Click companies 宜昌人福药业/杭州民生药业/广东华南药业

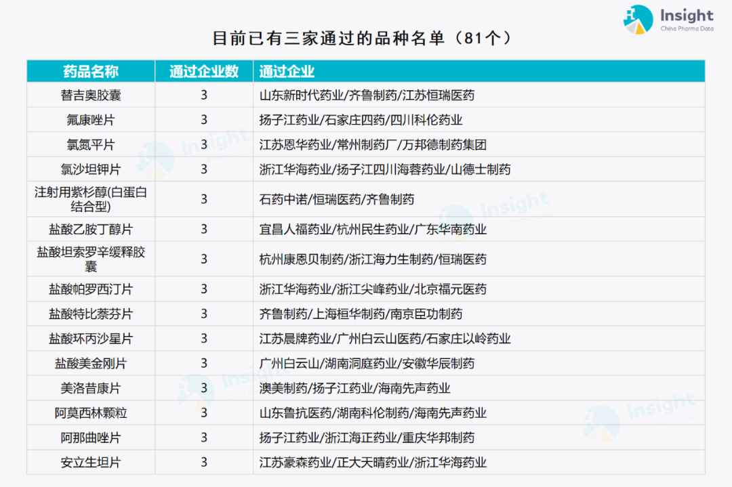373,229
